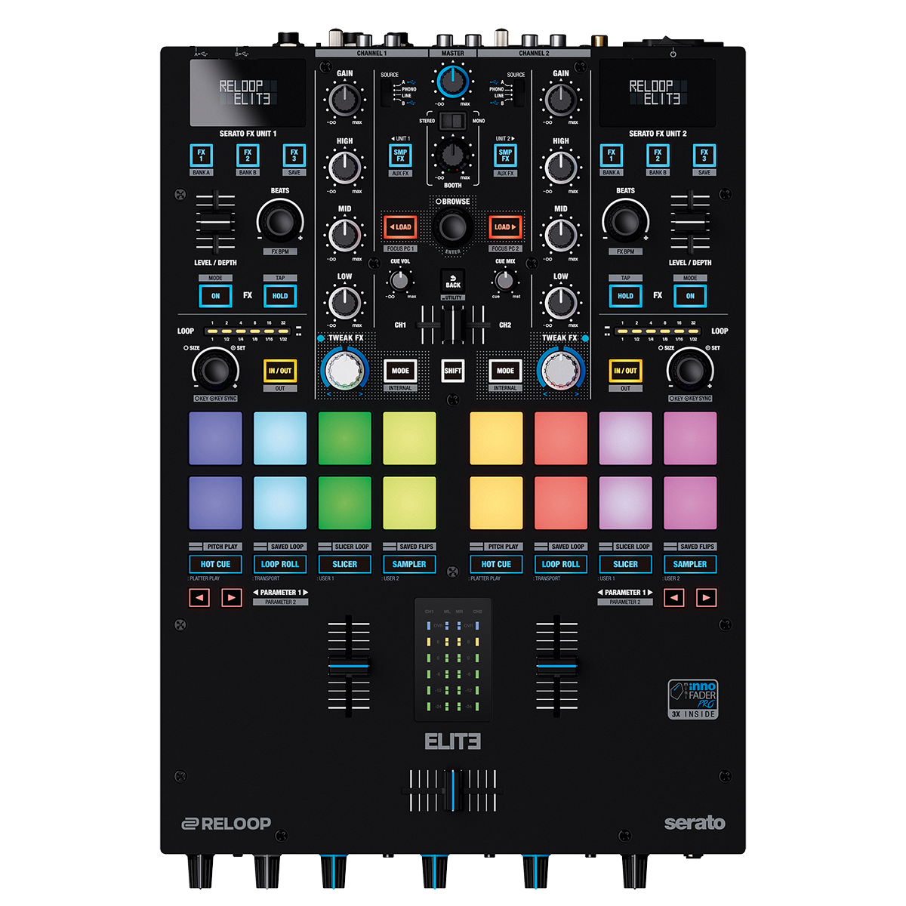This screenshot has width=906, height=906.
Task: Adjust the CUE MIX knob
Action: point(504,281)
